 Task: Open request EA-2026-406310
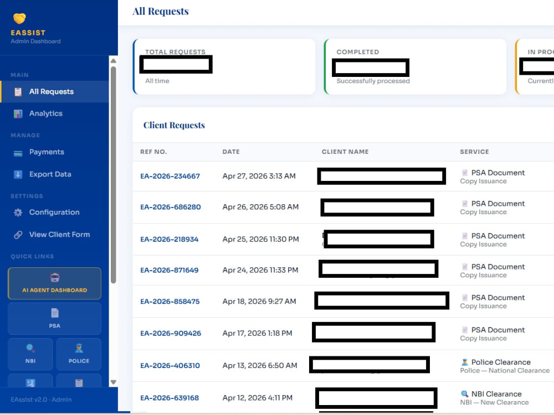tap(170, 366)
